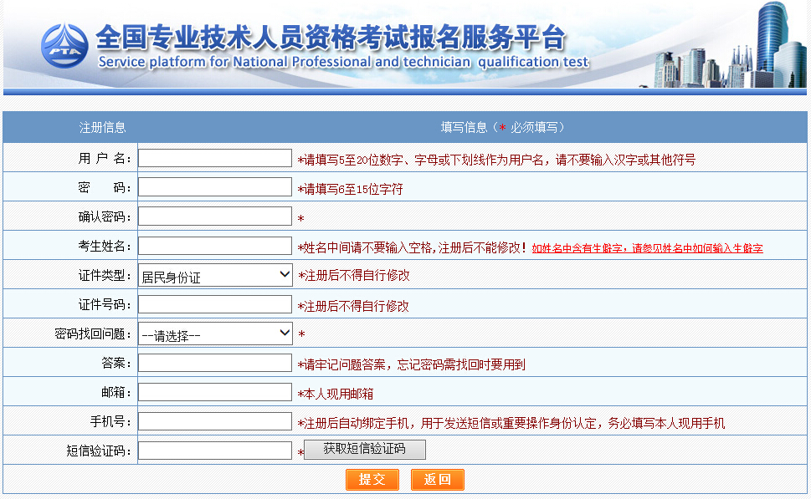Click the PTA logo in the banner
This screenshot has width=811, height=499.
point(64,45)
